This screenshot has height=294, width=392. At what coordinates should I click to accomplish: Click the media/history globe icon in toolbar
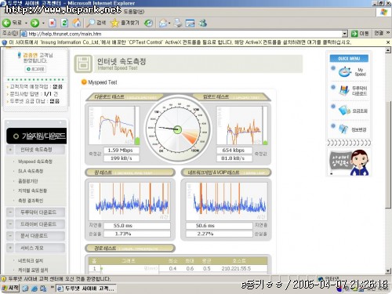click(148, 23)
